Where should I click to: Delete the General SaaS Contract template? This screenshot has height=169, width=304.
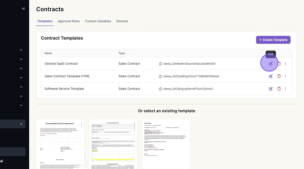tap(279, 64)
